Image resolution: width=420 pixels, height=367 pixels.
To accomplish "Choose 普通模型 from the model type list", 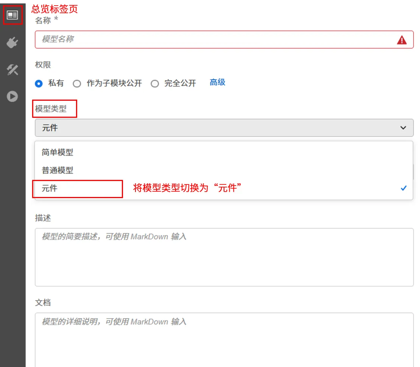I will tap(57, 170).
